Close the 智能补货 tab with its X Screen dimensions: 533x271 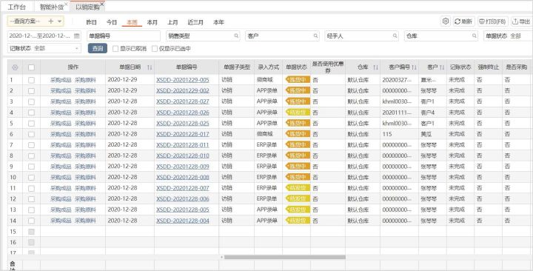click(66, 4)
